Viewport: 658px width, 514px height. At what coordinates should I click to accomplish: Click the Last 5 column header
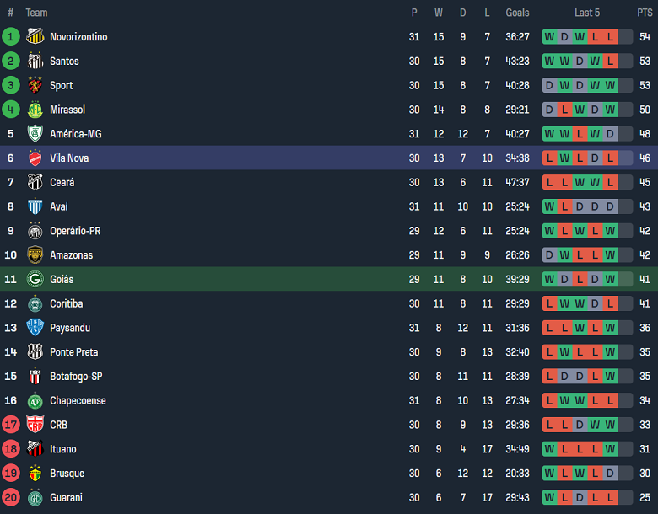click(587, 13)
